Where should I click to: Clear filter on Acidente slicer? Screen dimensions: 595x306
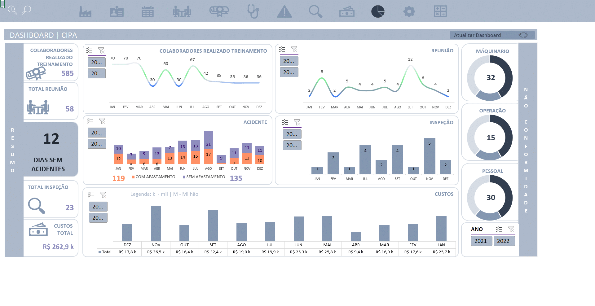(x=102, y=121)
